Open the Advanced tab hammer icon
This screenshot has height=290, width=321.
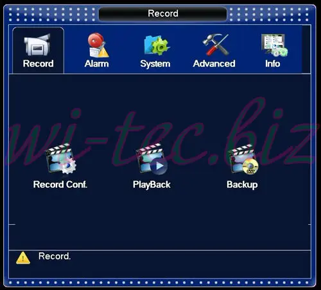[x=216, y=45]
